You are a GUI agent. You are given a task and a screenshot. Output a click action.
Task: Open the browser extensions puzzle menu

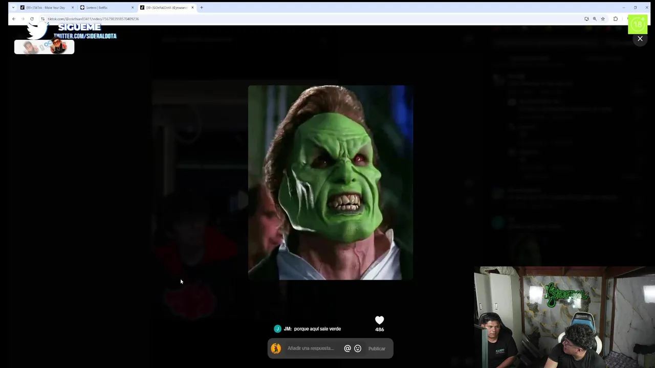(616, 19)
